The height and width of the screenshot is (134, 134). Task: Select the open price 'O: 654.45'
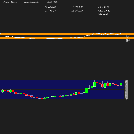coord(50,7)
